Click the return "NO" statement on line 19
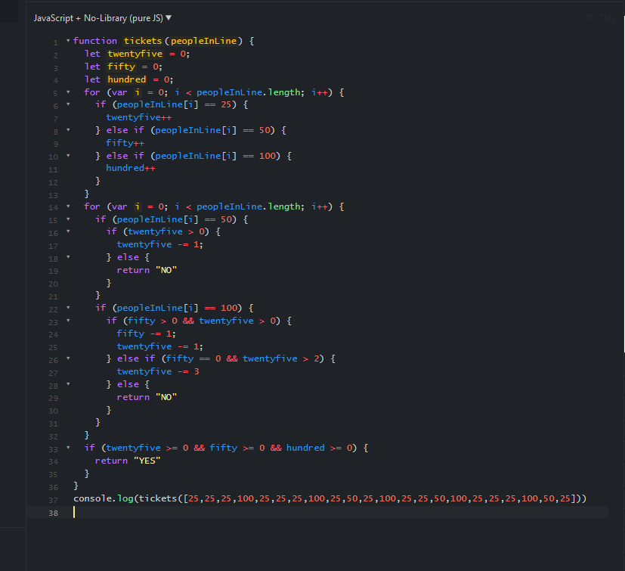The width and height of the screenshot is (625, 571). (147, 270)
